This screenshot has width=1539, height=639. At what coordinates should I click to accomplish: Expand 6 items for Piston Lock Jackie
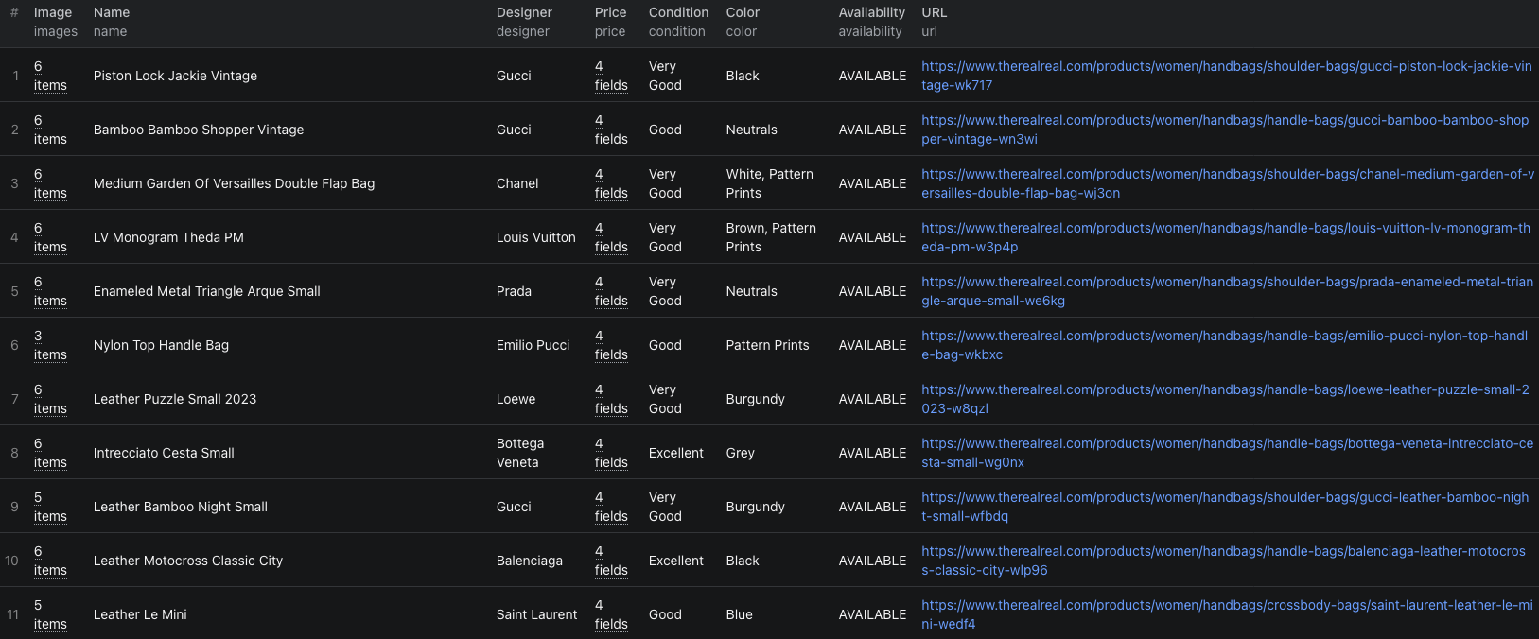pos(50,76)
